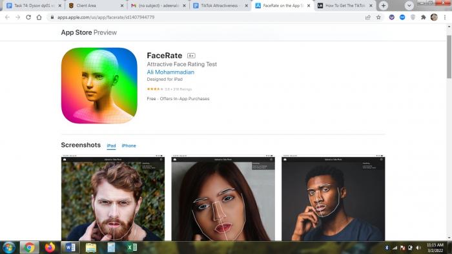The width and height of the screenshot is (452, 254).
Task: Share this page from the address bar
Action: pos(368,17)
